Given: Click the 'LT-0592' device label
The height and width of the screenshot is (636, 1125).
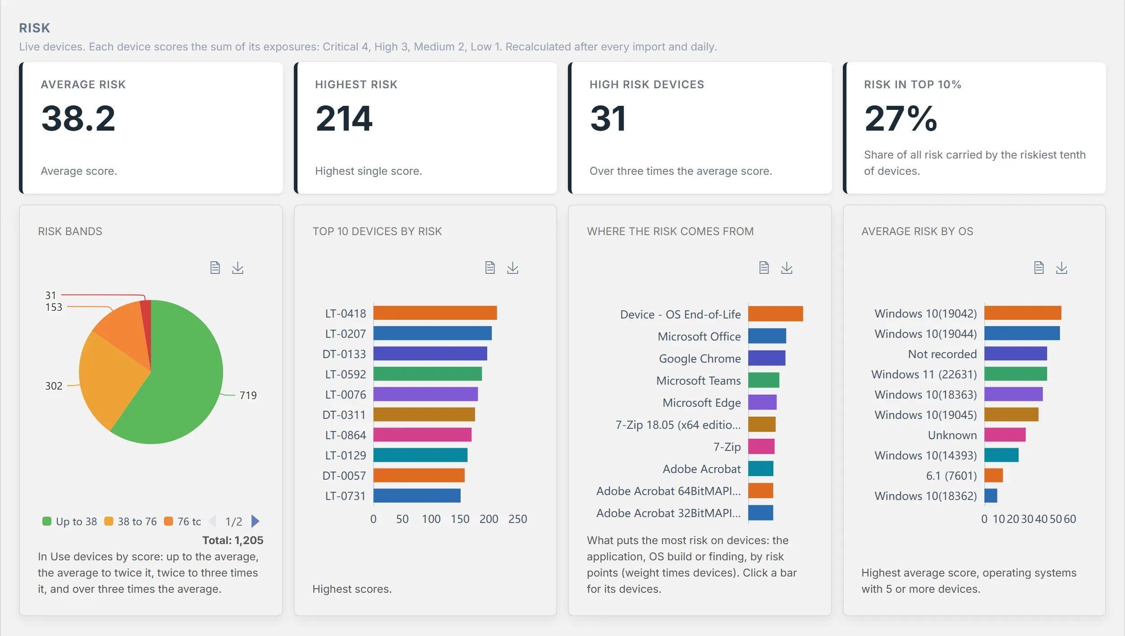Looking at the screenshot, I should [345, 374].
